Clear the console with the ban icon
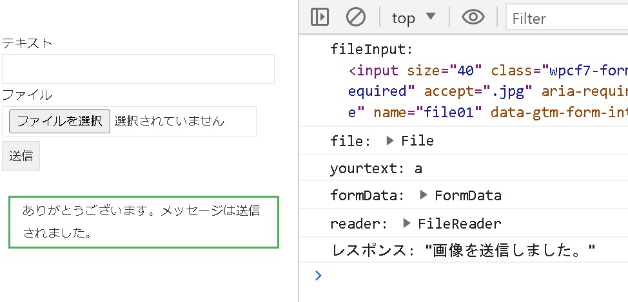The image size is (628, 302). (x=355, y=17)
